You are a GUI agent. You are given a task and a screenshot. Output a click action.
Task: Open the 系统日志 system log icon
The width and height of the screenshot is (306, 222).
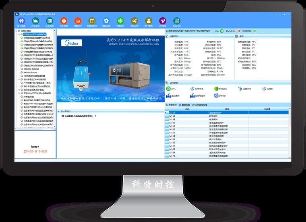coord(177,21)
